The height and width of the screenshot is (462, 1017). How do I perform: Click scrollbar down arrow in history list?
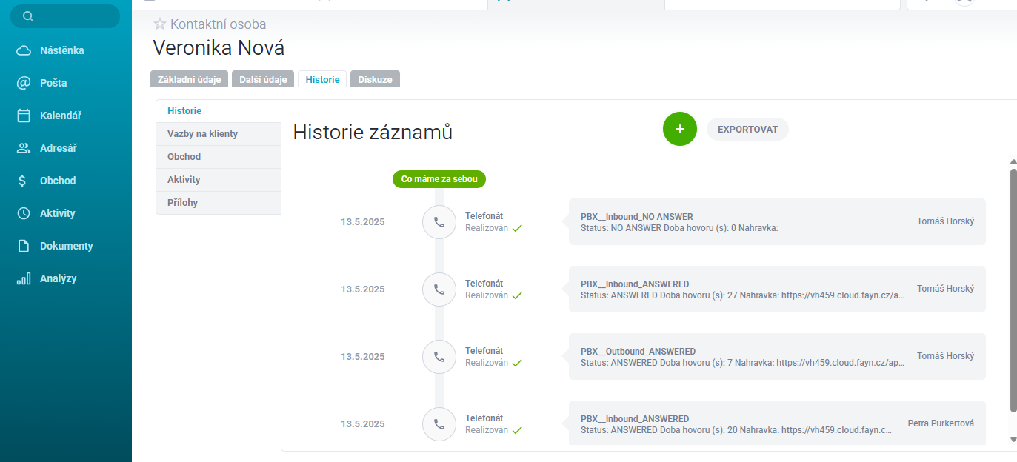(x=1013, y=440)
